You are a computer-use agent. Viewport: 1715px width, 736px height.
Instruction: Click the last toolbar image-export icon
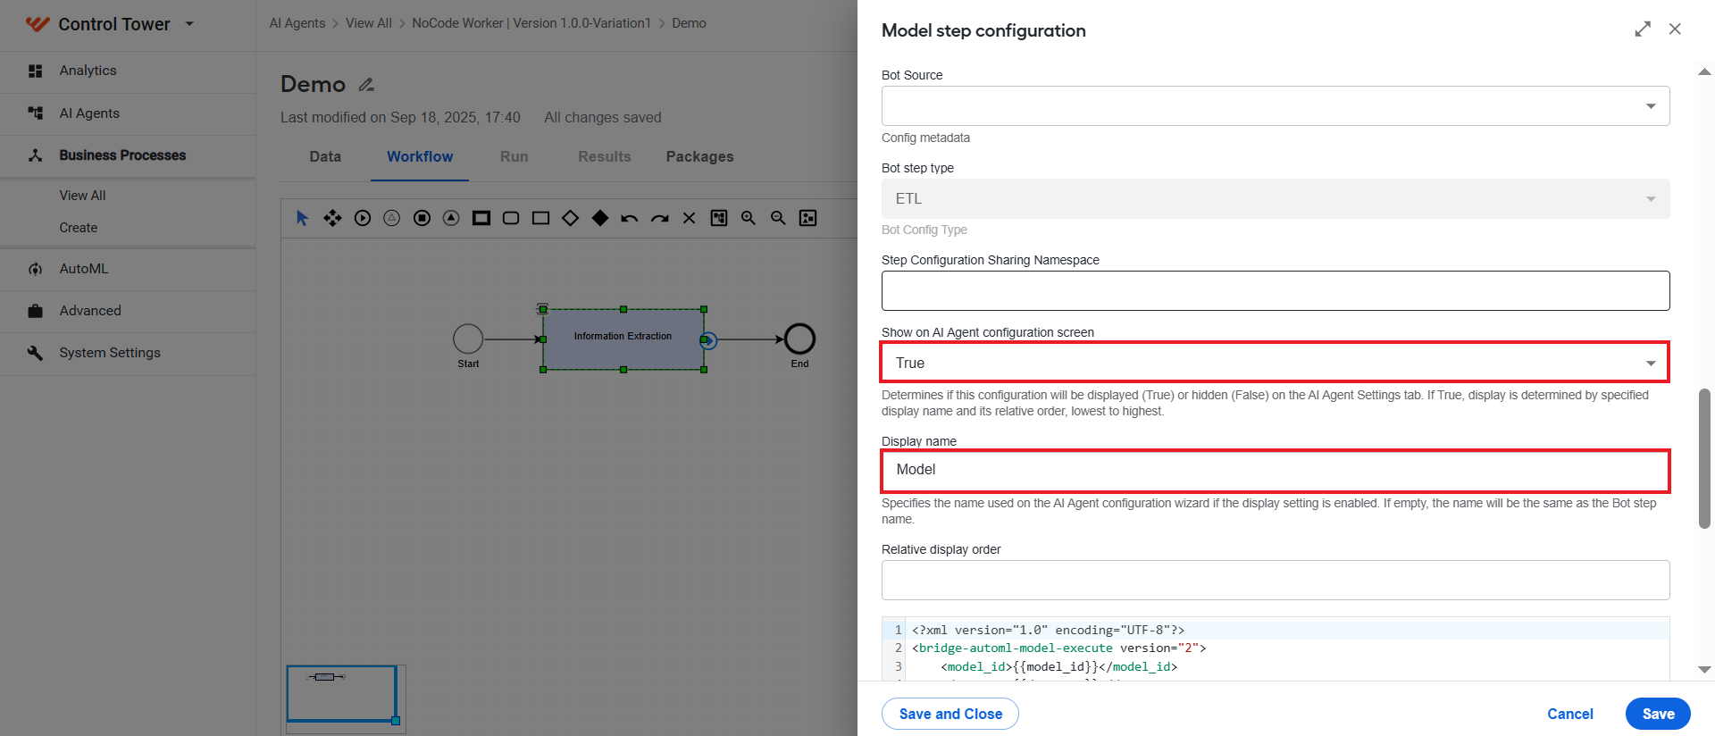point(808,218)
